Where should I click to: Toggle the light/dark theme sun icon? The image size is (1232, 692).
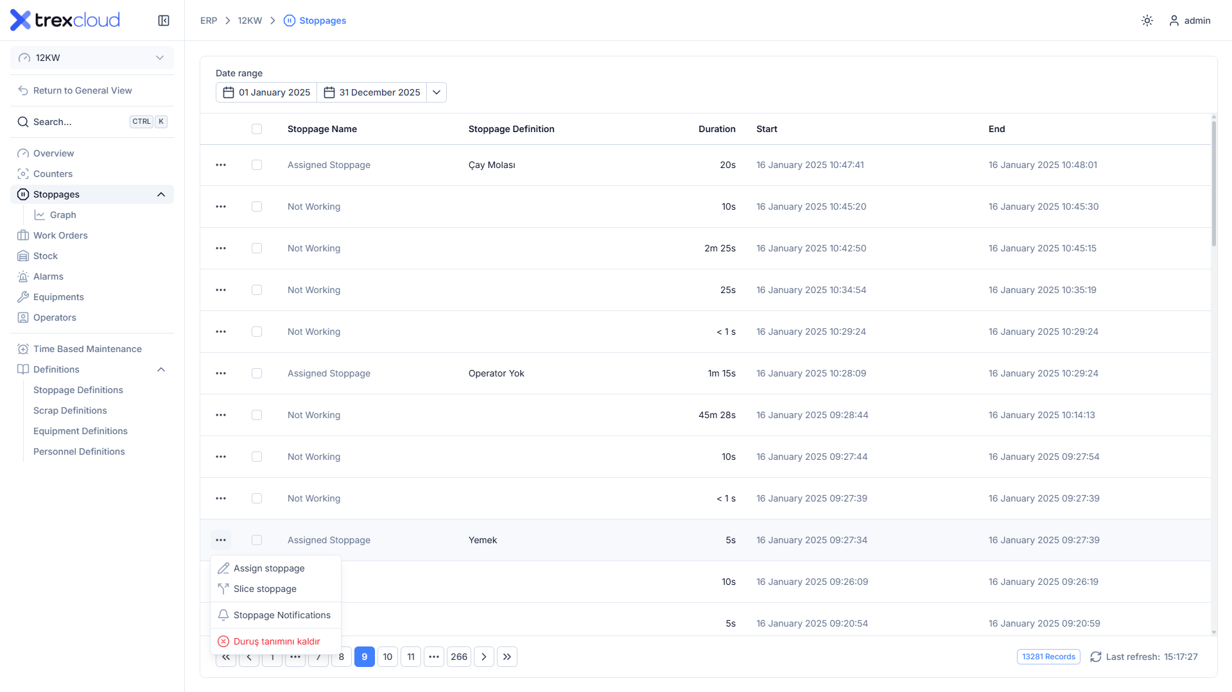[x=1147, y=21]
